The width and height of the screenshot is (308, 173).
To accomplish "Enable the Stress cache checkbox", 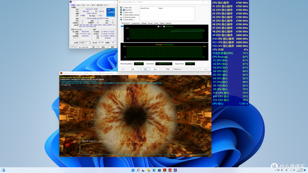I will 124,12.
